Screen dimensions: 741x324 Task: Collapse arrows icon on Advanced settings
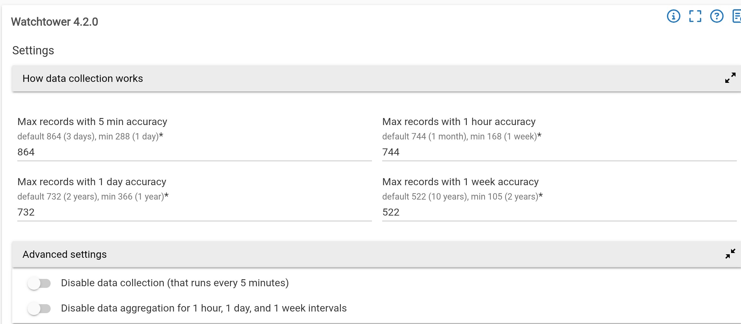(730, 254)
